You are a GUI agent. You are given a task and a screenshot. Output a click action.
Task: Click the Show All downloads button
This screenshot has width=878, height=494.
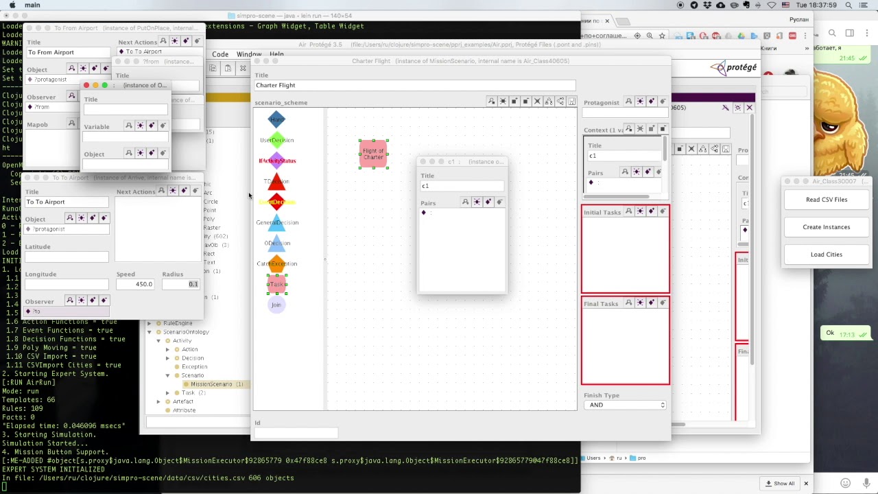click(x=780, y=483)
